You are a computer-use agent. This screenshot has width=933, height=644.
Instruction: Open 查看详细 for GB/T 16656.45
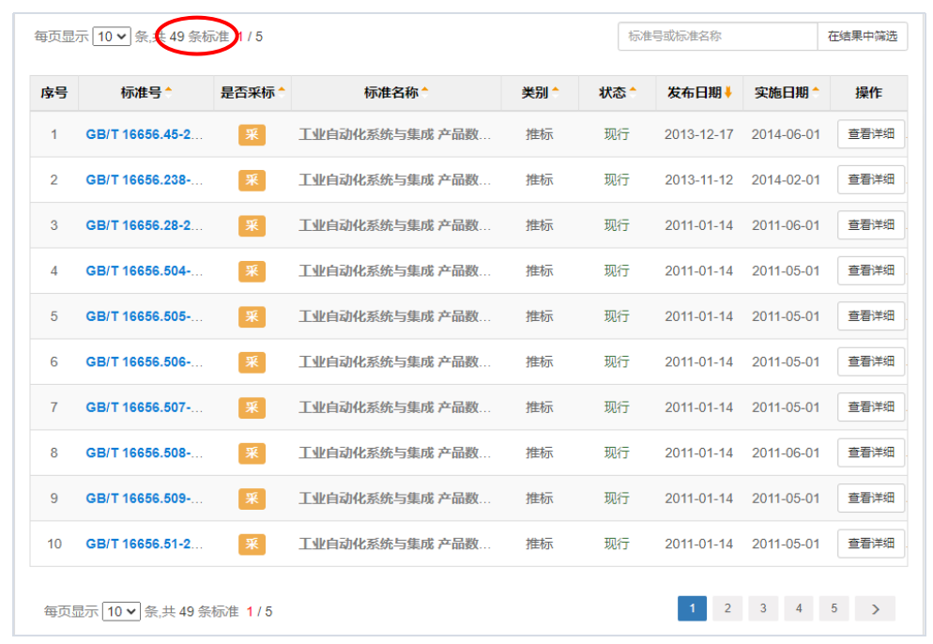coord(871,133)
